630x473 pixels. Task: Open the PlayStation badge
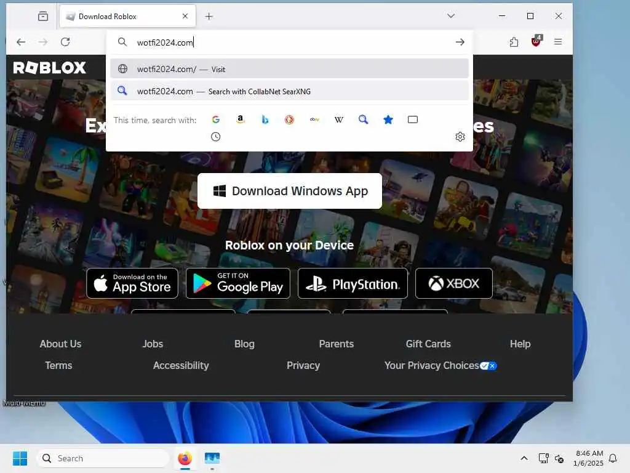point(353,283)
